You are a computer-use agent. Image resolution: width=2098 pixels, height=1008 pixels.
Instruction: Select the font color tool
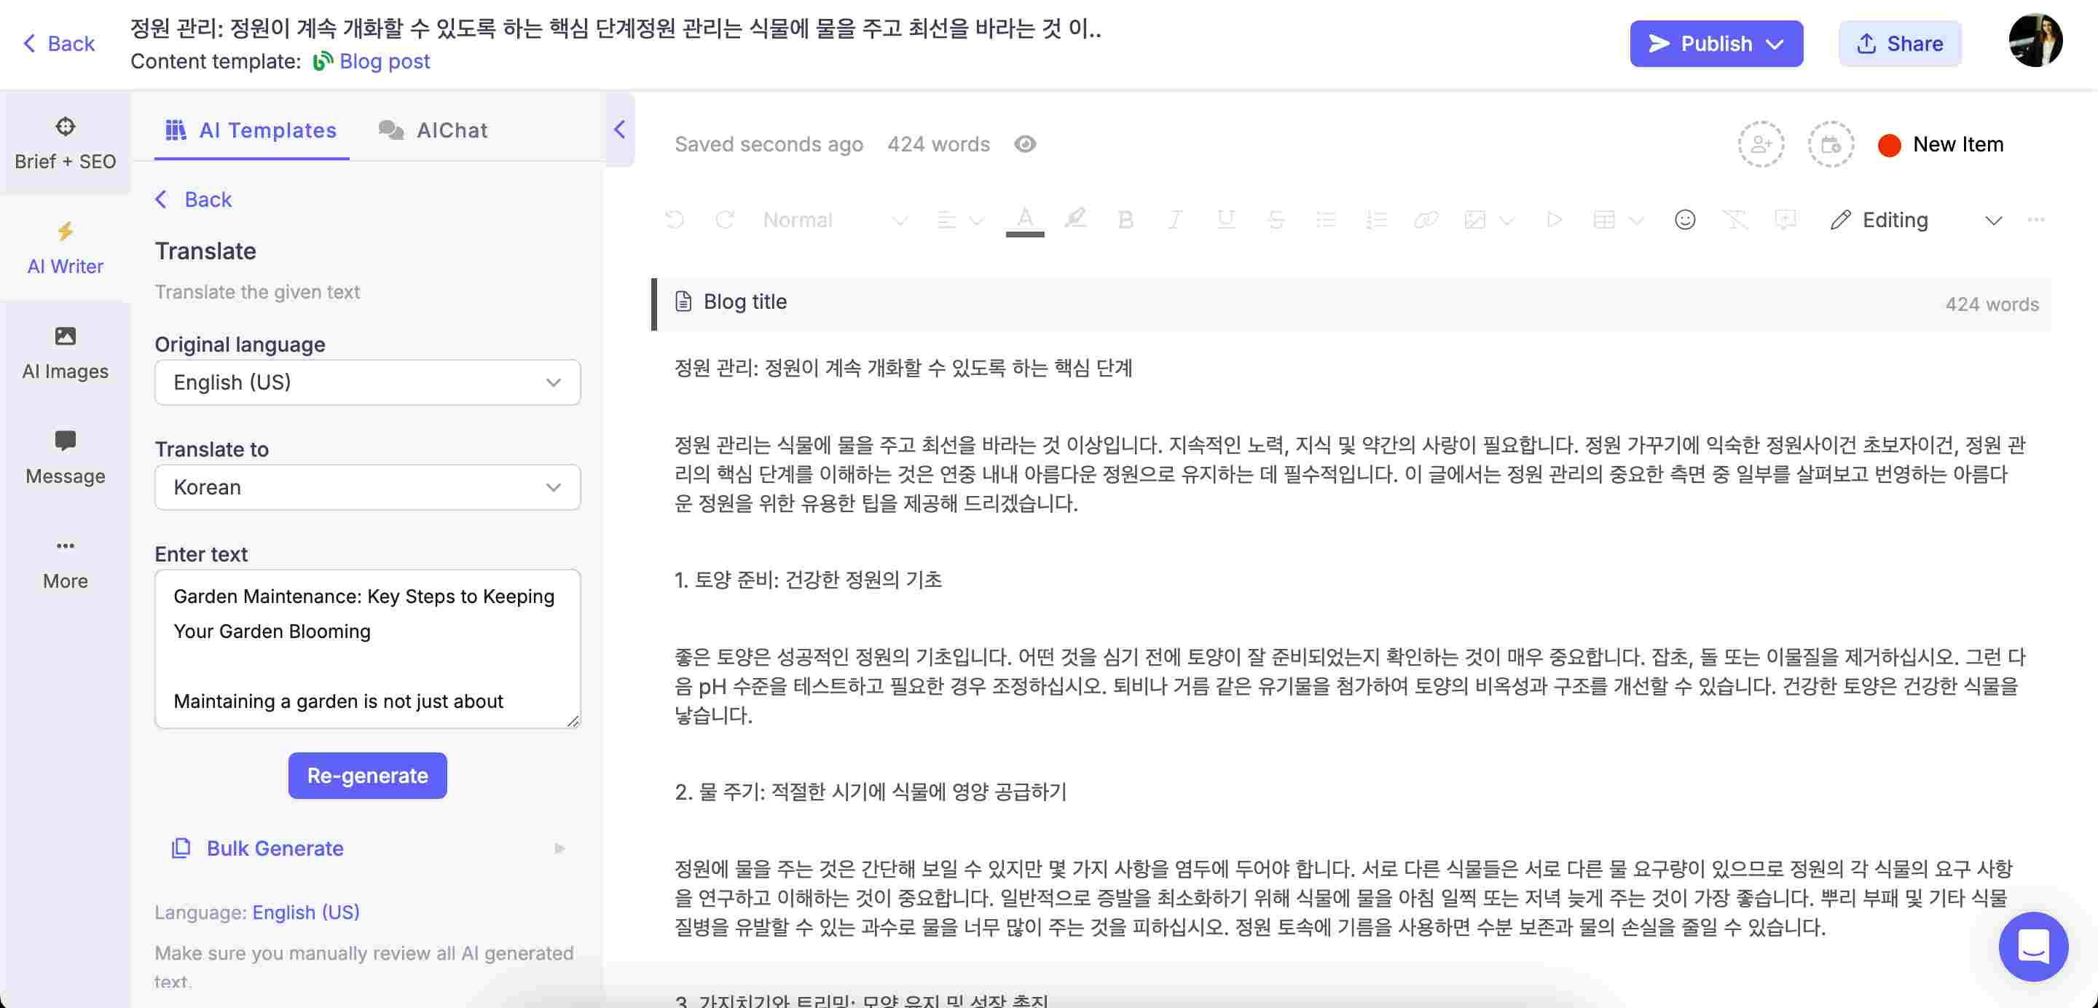click(1024, 220)
